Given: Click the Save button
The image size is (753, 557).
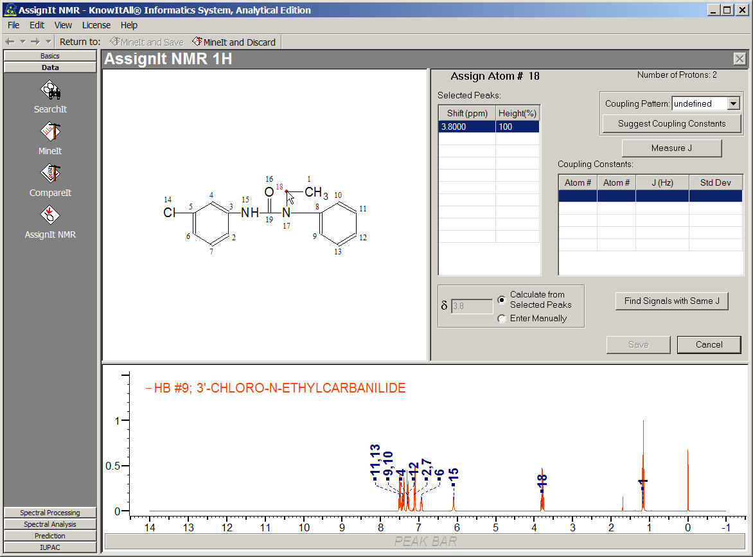Looking at the screenshot, I should point(638,345).
